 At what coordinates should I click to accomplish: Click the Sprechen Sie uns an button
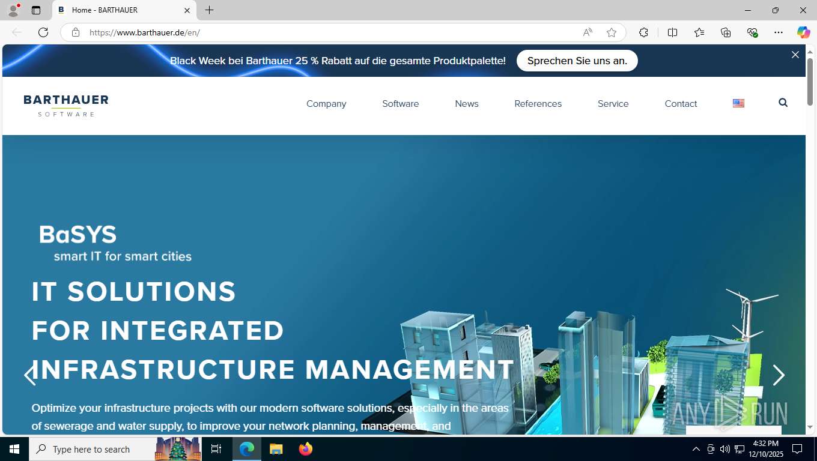tap(577, 61)
